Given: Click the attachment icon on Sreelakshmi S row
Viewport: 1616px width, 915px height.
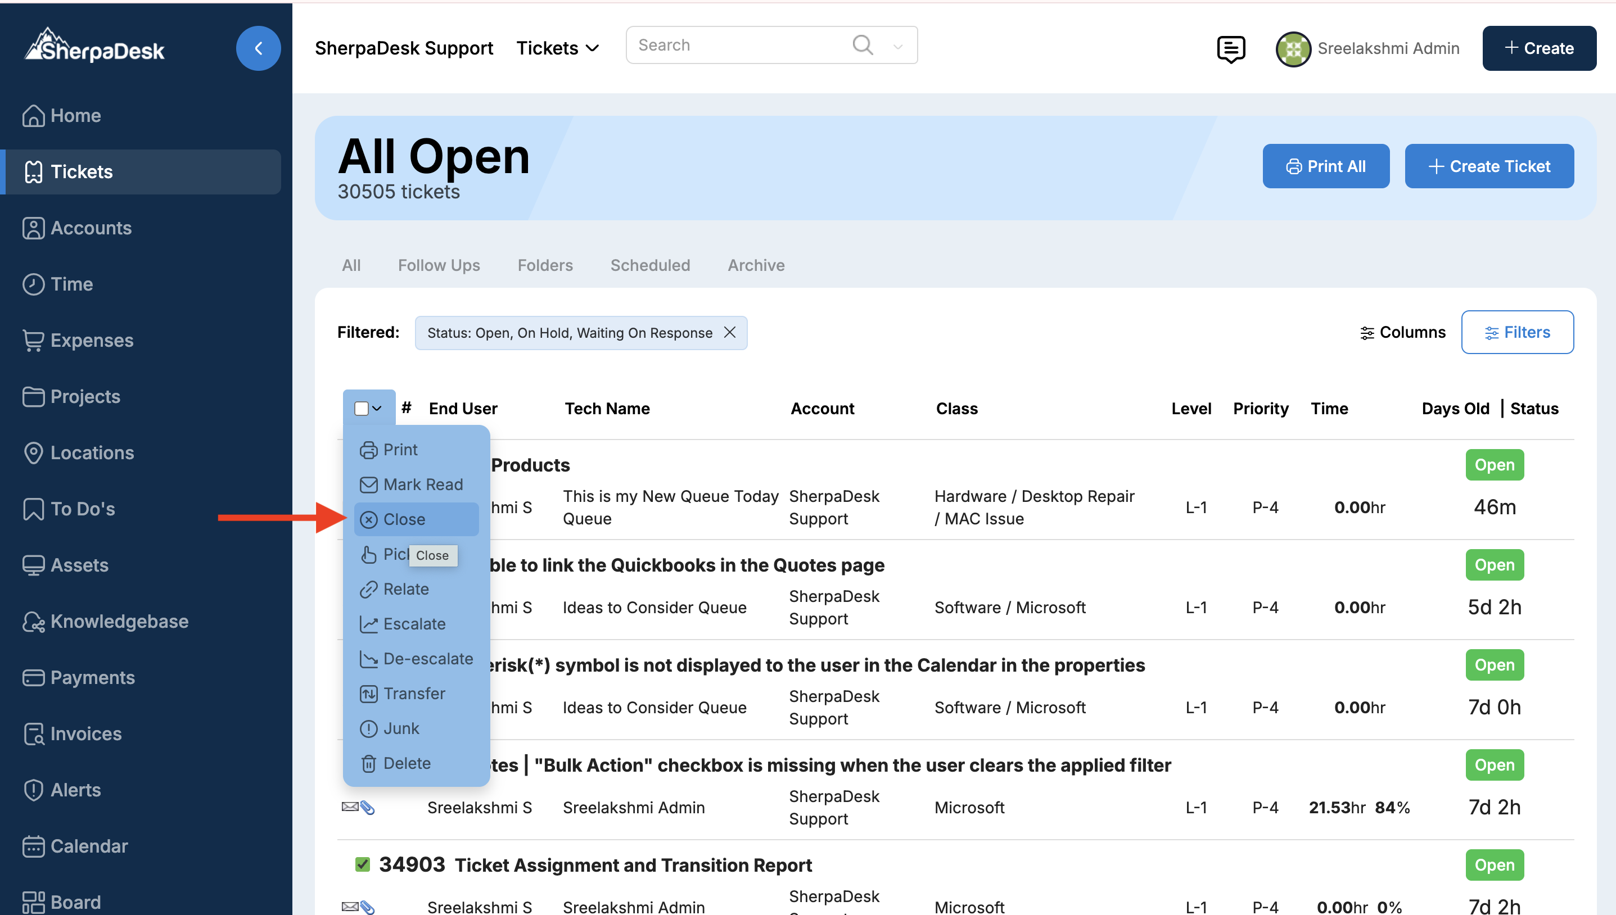Looking at the screenshot, I should pyautogui.click(x=368, y=808).
